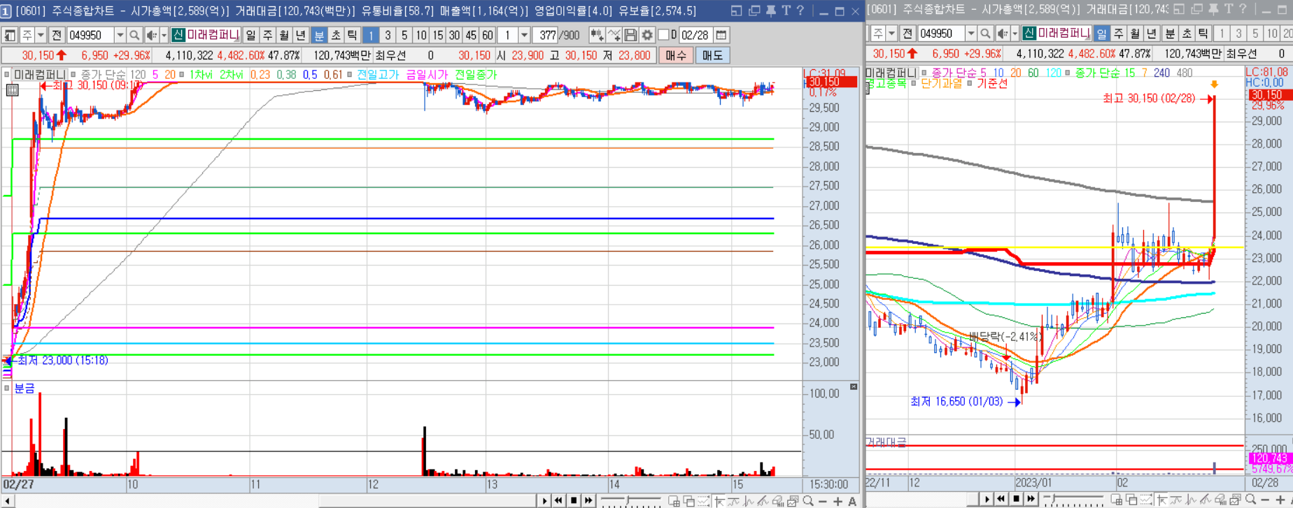Toggle the D checkbox next to date field

(x=663, y=35)
